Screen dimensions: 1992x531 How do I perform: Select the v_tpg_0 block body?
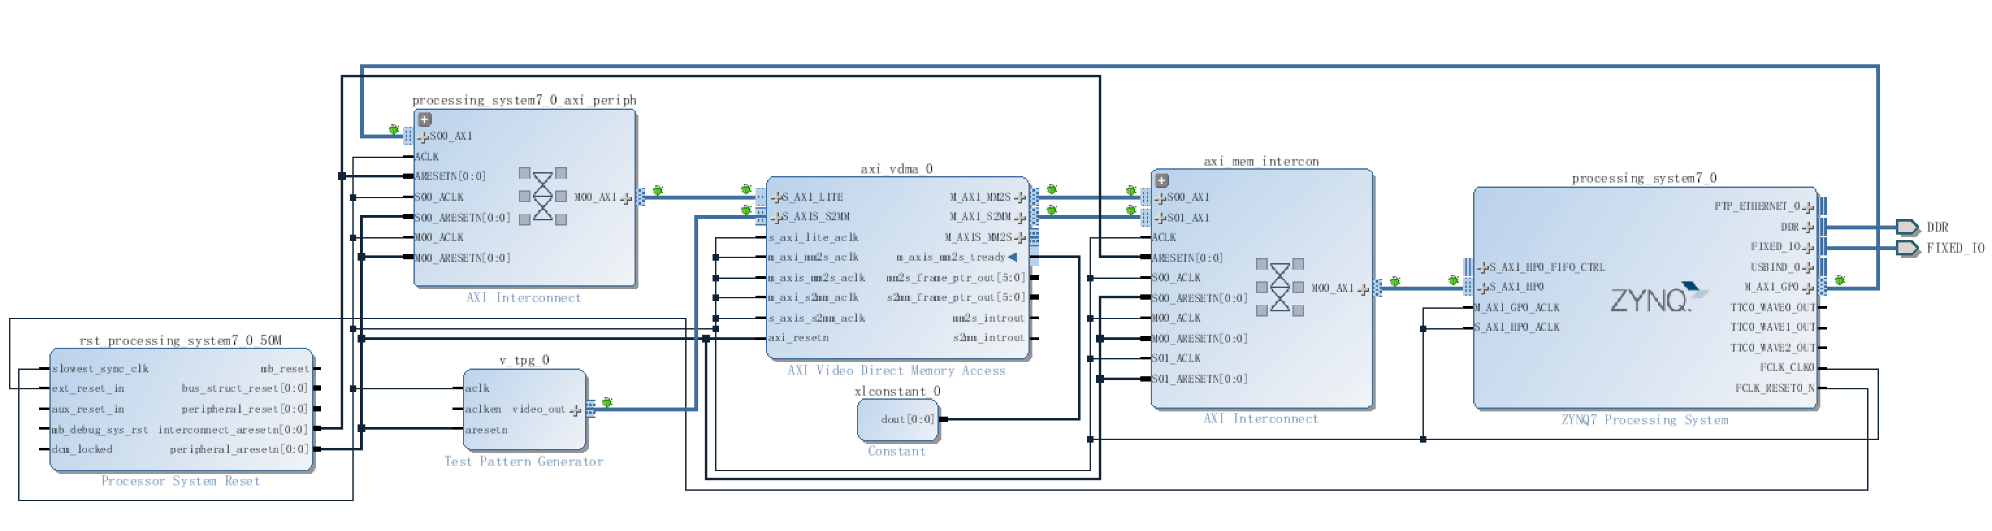pos(524,409)
